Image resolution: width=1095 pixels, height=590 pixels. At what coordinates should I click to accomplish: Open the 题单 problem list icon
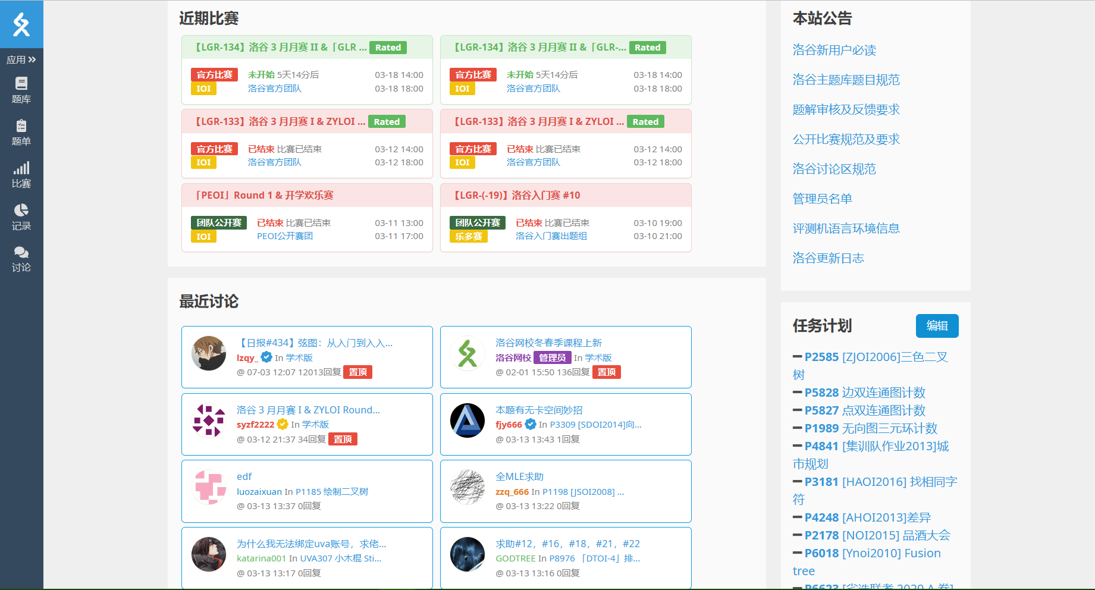point(21,132)
